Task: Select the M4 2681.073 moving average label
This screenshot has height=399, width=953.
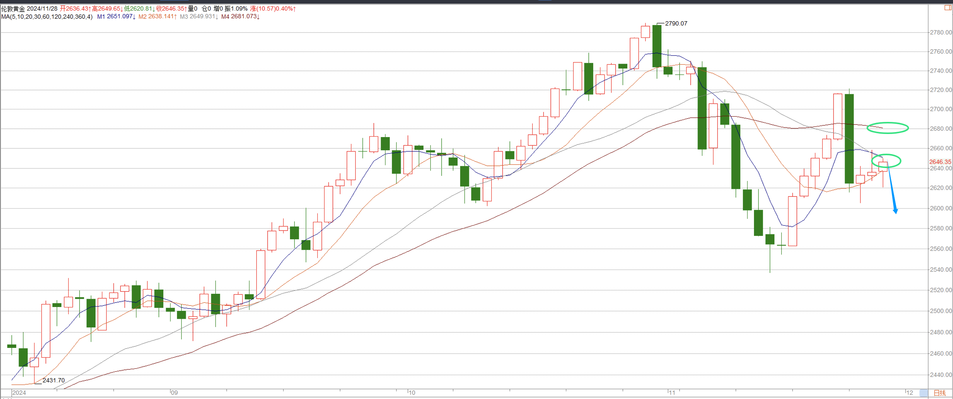Action: (240, 17)
